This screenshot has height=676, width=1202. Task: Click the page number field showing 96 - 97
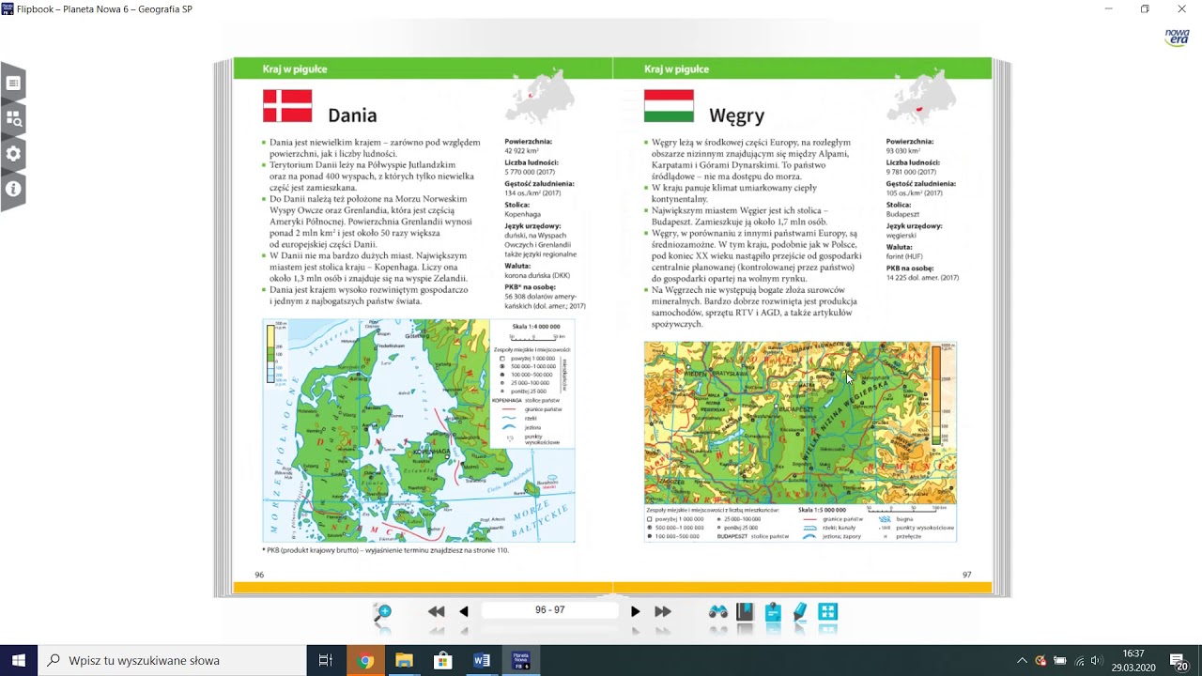click(549, 610)
